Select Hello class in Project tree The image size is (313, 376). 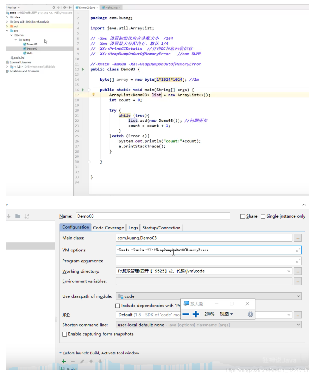(28, 53)
